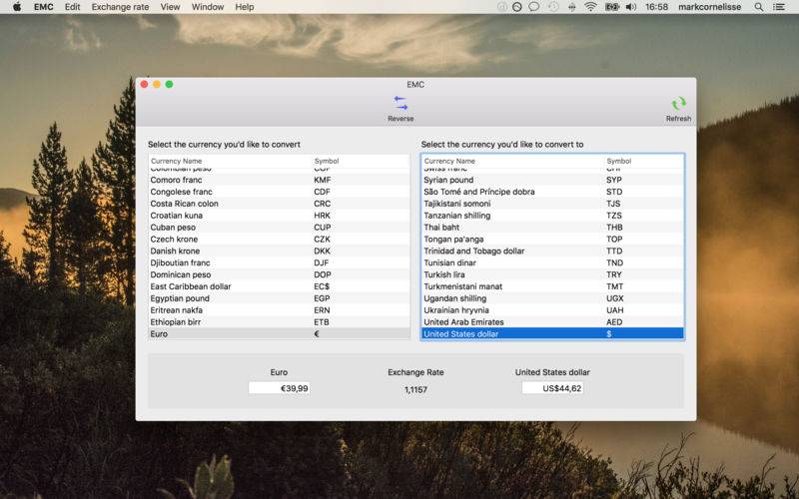This screenshot has height=499, width=799.
Task: Close the EMC window with red button
Action: [144, 84]
